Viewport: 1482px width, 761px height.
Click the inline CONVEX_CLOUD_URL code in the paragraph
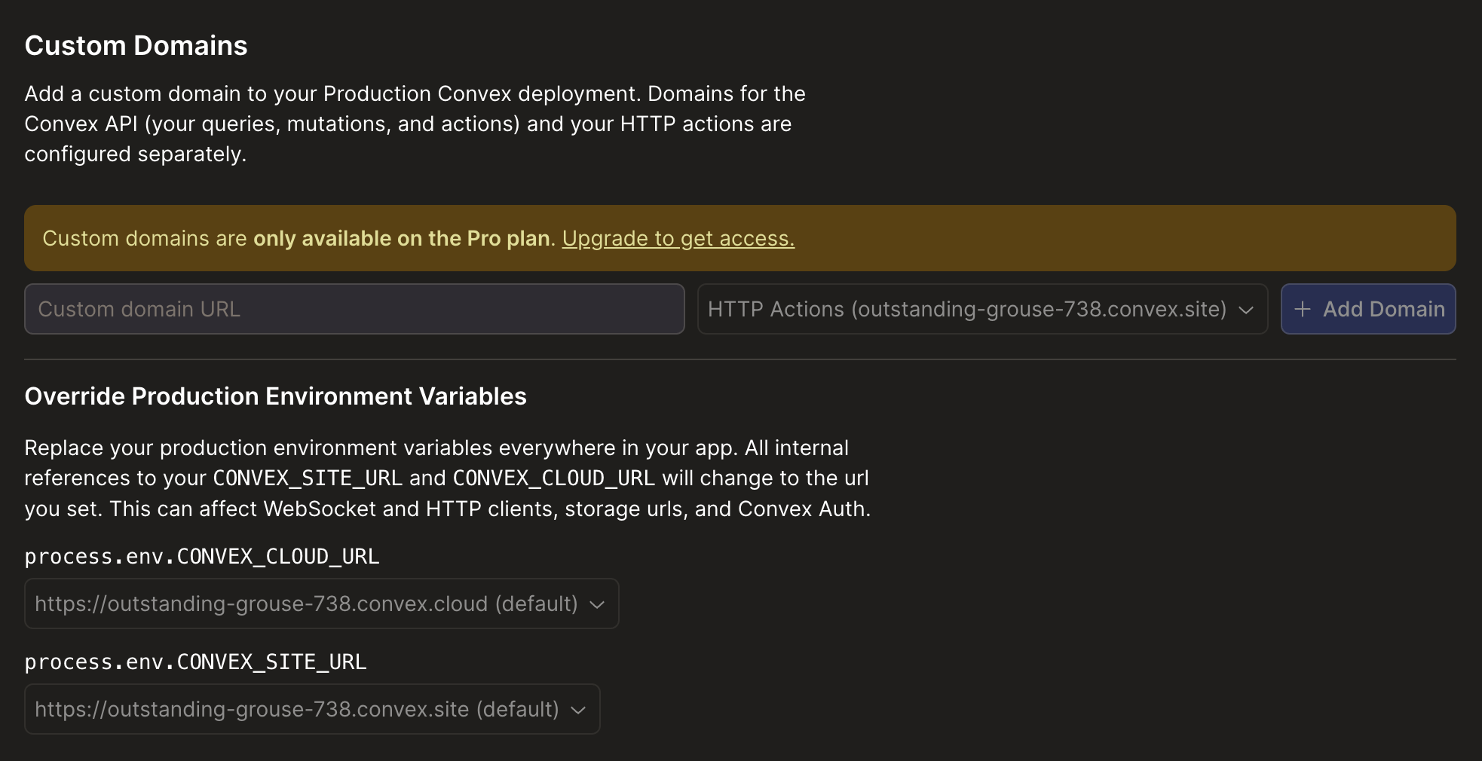pos(554,478)
